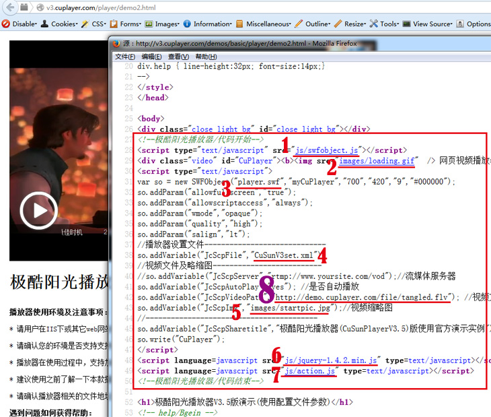The image size is (491, 417).
Task: Click the images/startpic.jpg path in source
Action: click(291, 308)
